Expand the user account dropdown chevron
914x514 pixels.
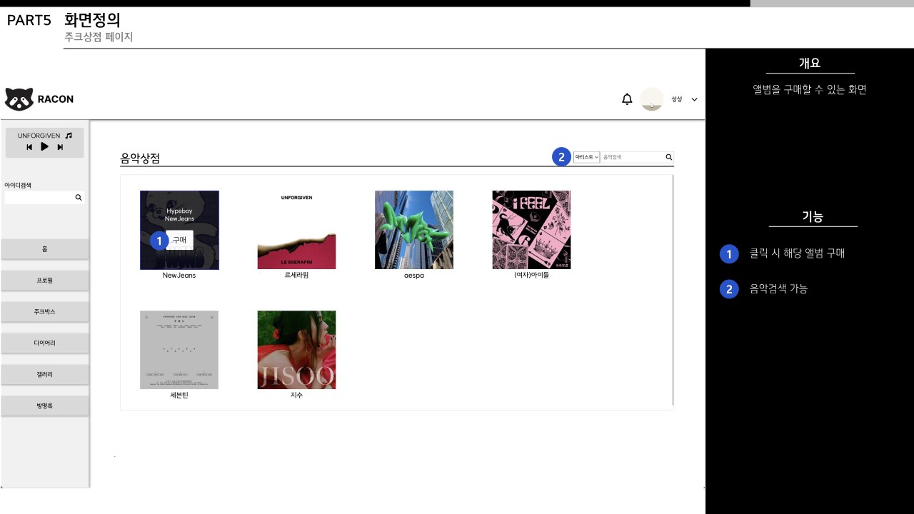tap(694, 99)
